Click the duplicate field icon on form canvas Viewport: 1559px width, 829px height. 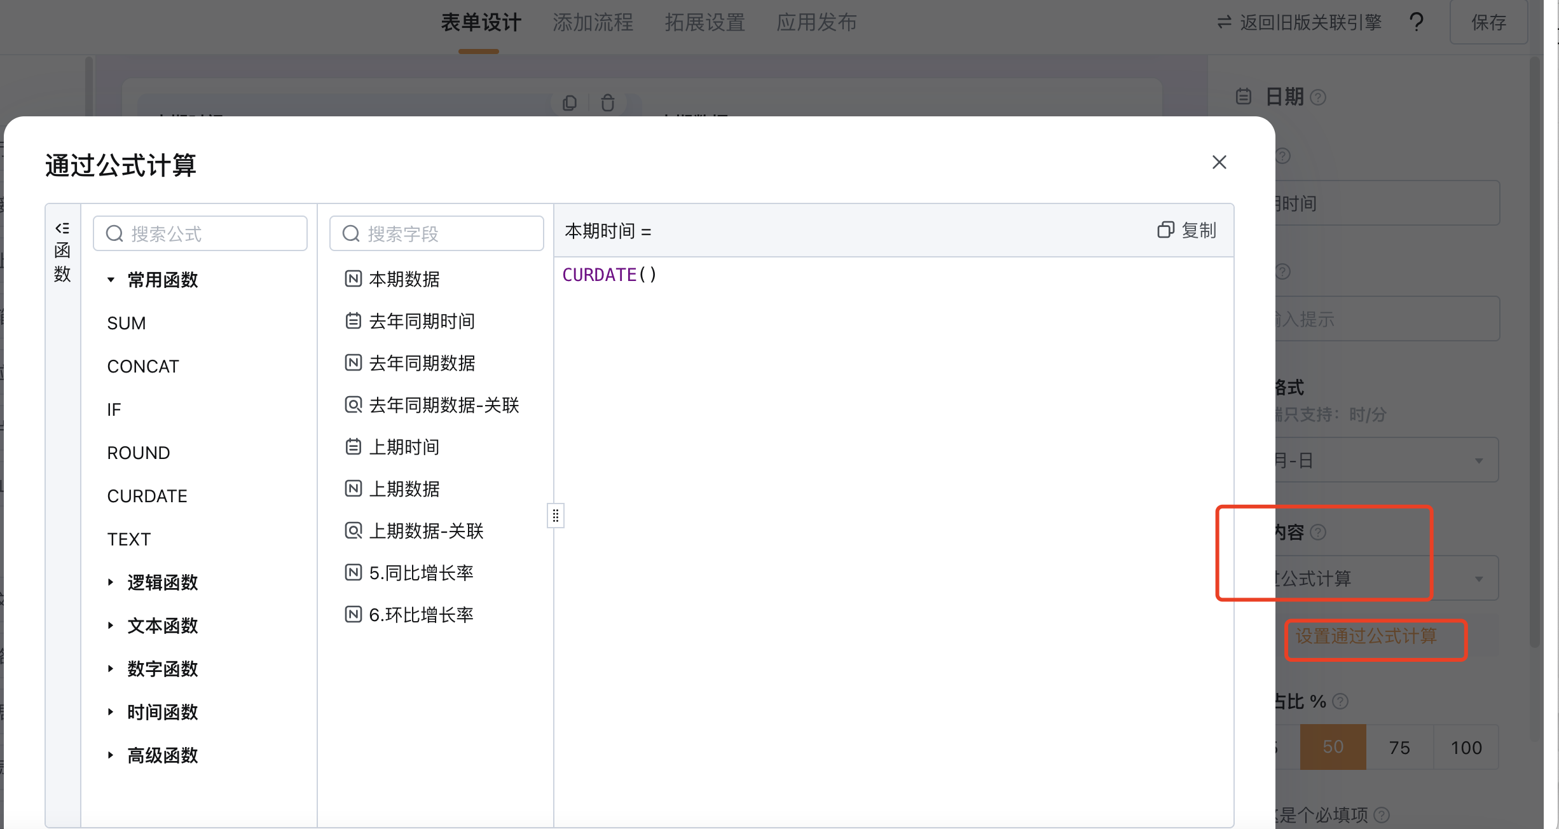[x=570, y=103]
